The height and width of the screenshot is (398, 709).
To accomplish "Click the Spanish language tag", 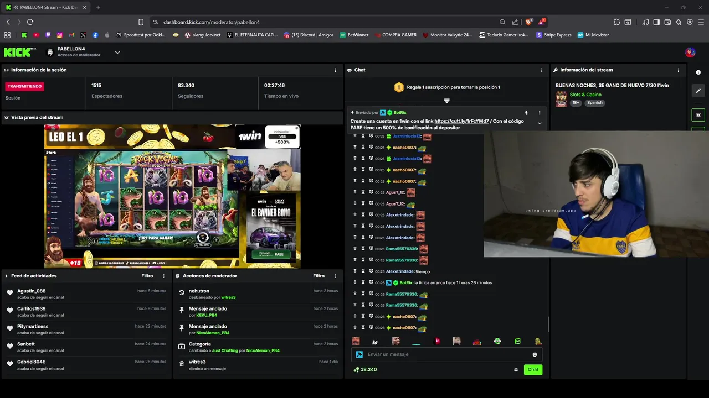I will [595, 103].
